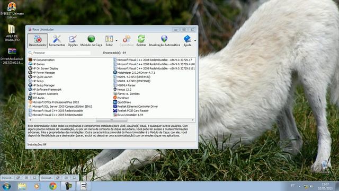The width and height of the screenshot is (339, 191).
Task: Expand the Exibir dropdown arrow
Action: (x=117, y=41)
